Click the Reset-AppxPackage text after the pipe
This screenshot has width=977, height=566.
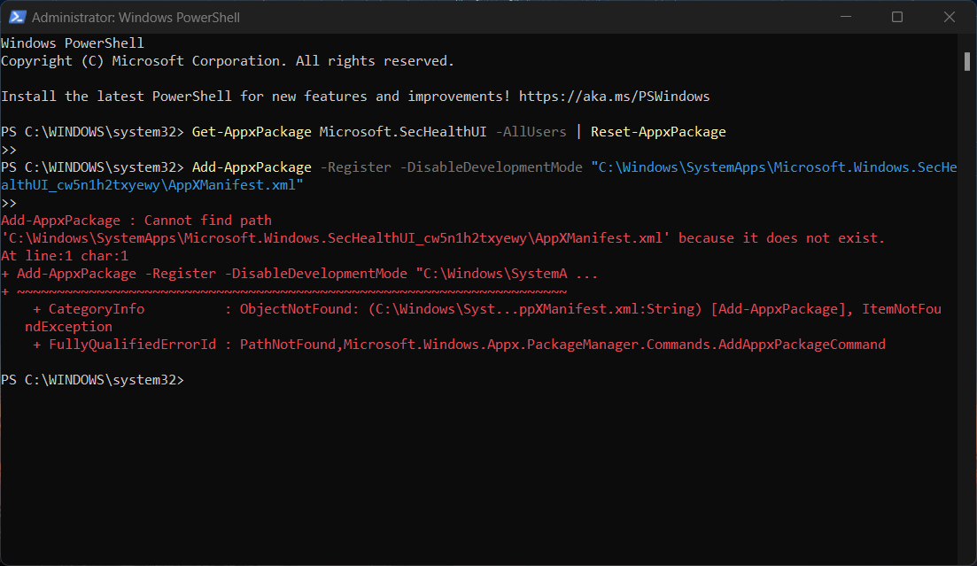(x=659, y=131)
